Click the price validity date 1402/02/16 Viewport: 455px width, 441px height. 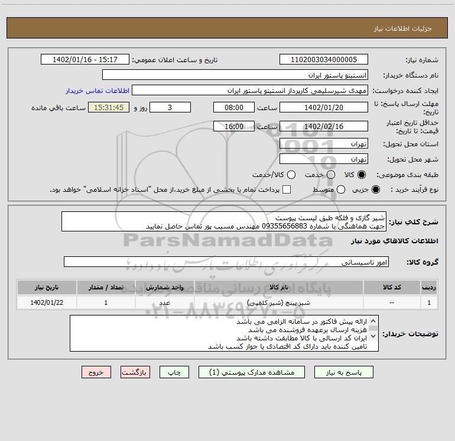pos(324,127)
